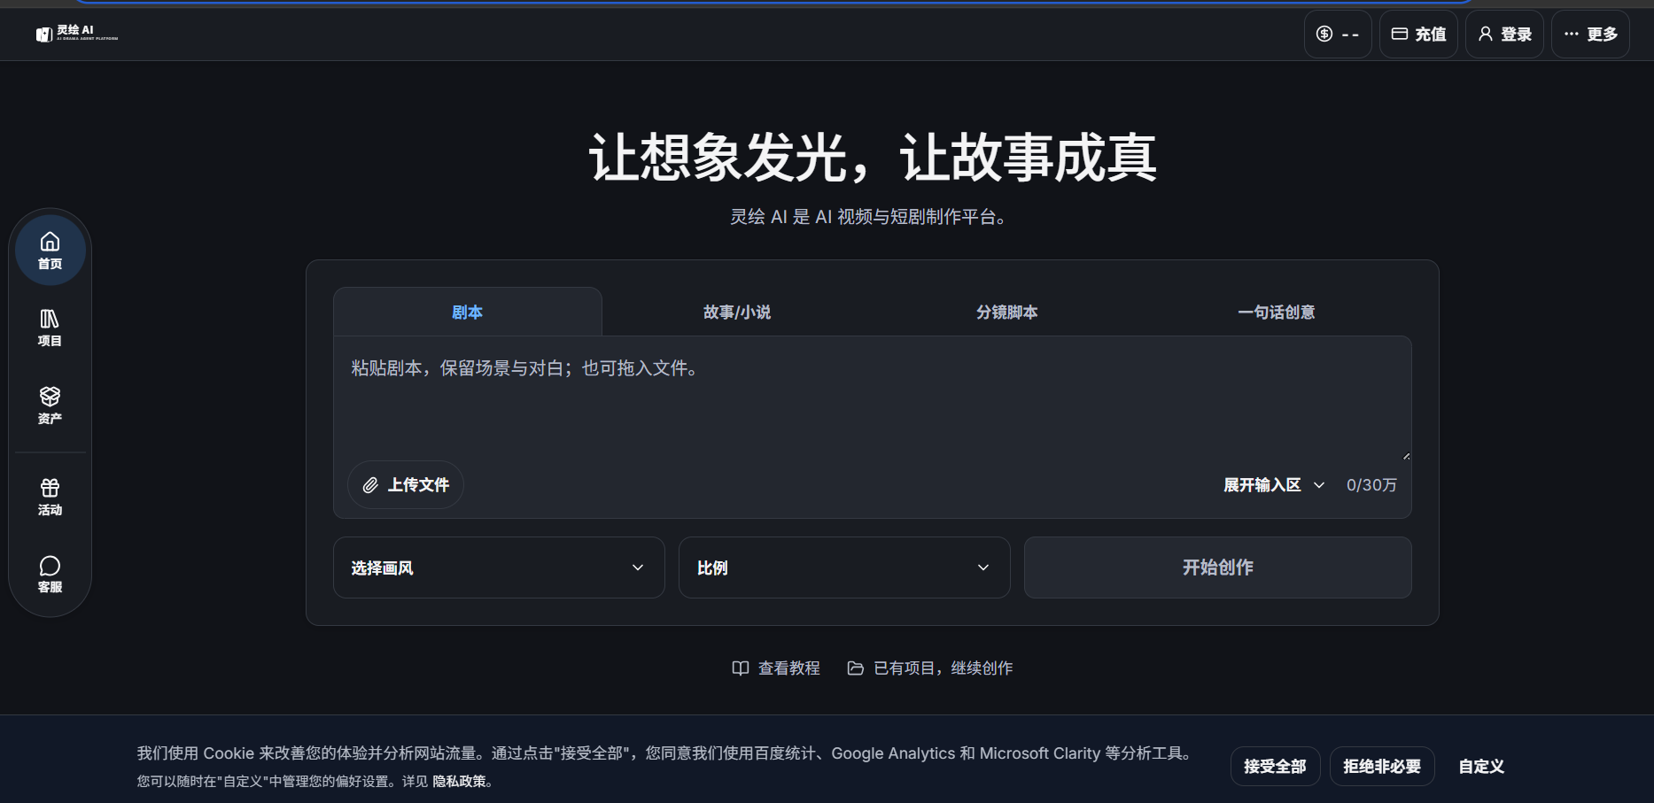Open the 客服 chat icon
The image size is (1654, 803).
click(x=50, y=575)
